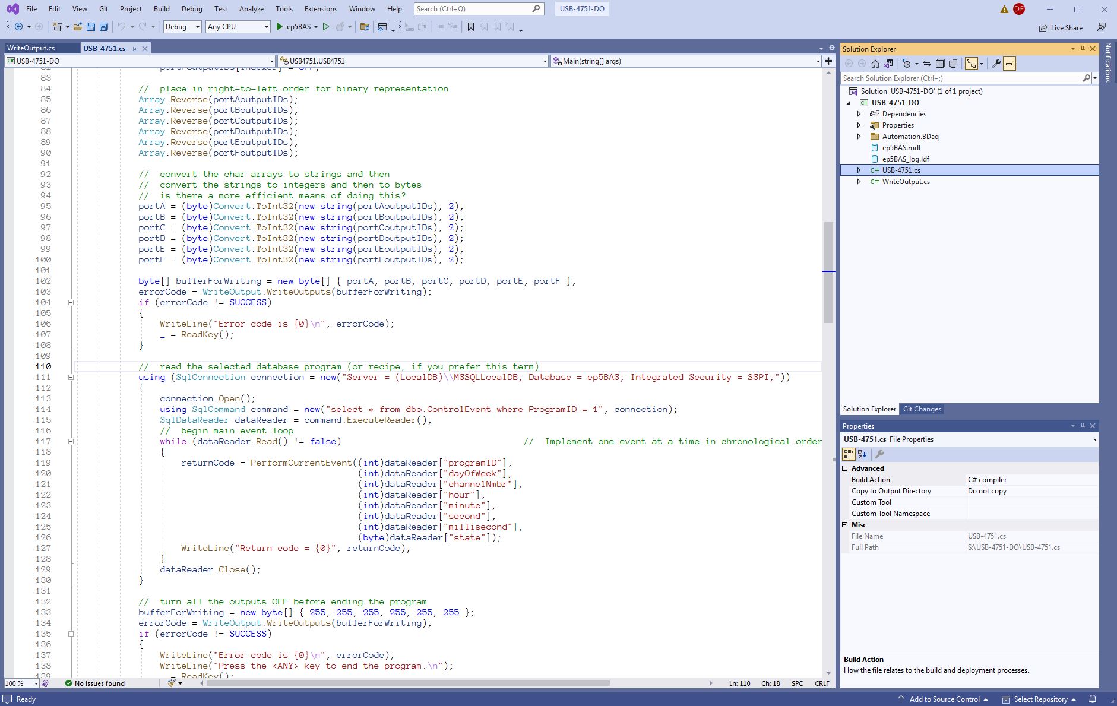
Task: Click notifications bell in status bar
Action: [1093, 699]
